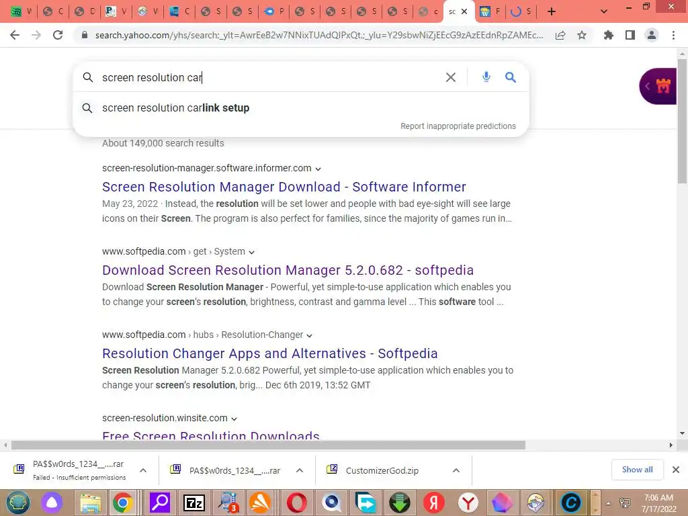Open Screen Resolution Manager Download - Software Informer
688x516 pixels.
click(284, 187)
